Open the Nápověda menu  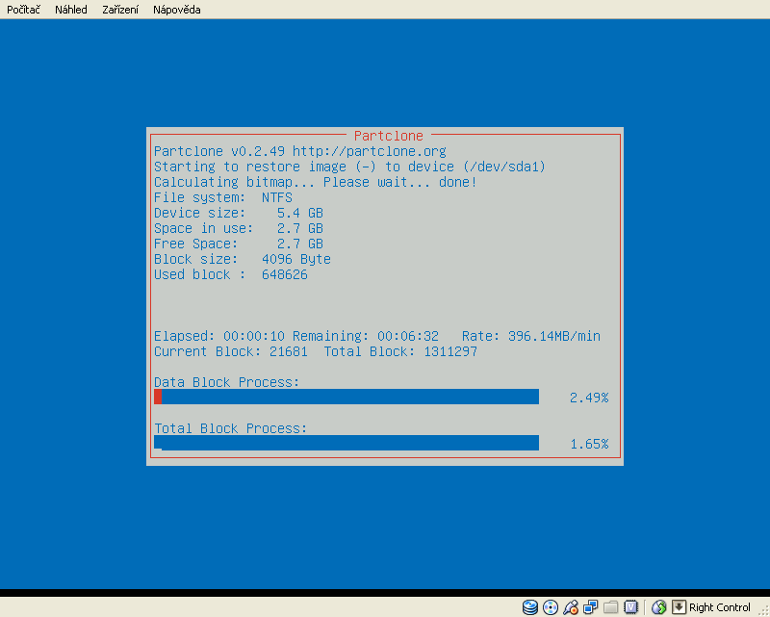[x=175, y=10]
